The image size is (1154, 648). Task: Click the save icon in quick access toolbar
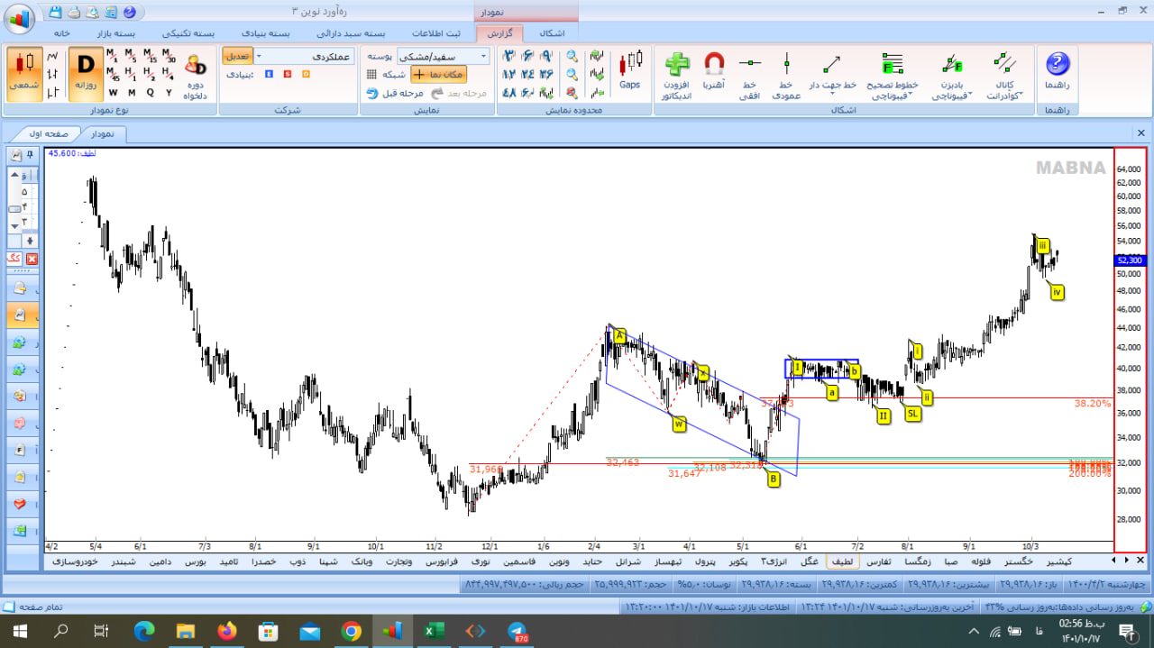tap(56, 13)
